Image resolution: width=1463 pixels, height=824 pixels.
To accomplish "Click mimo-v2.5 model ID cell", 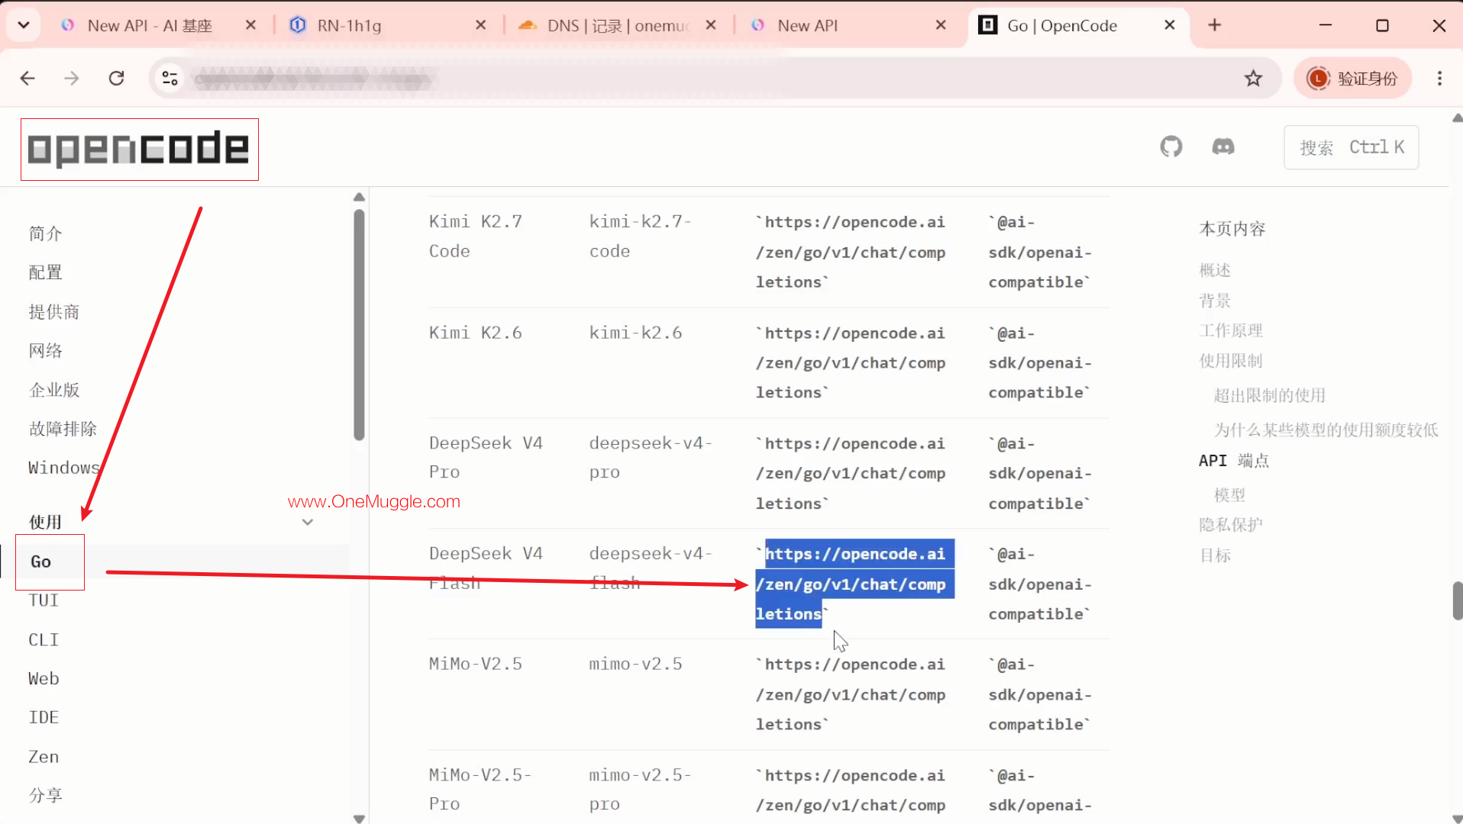I will [x=635, y=664].
